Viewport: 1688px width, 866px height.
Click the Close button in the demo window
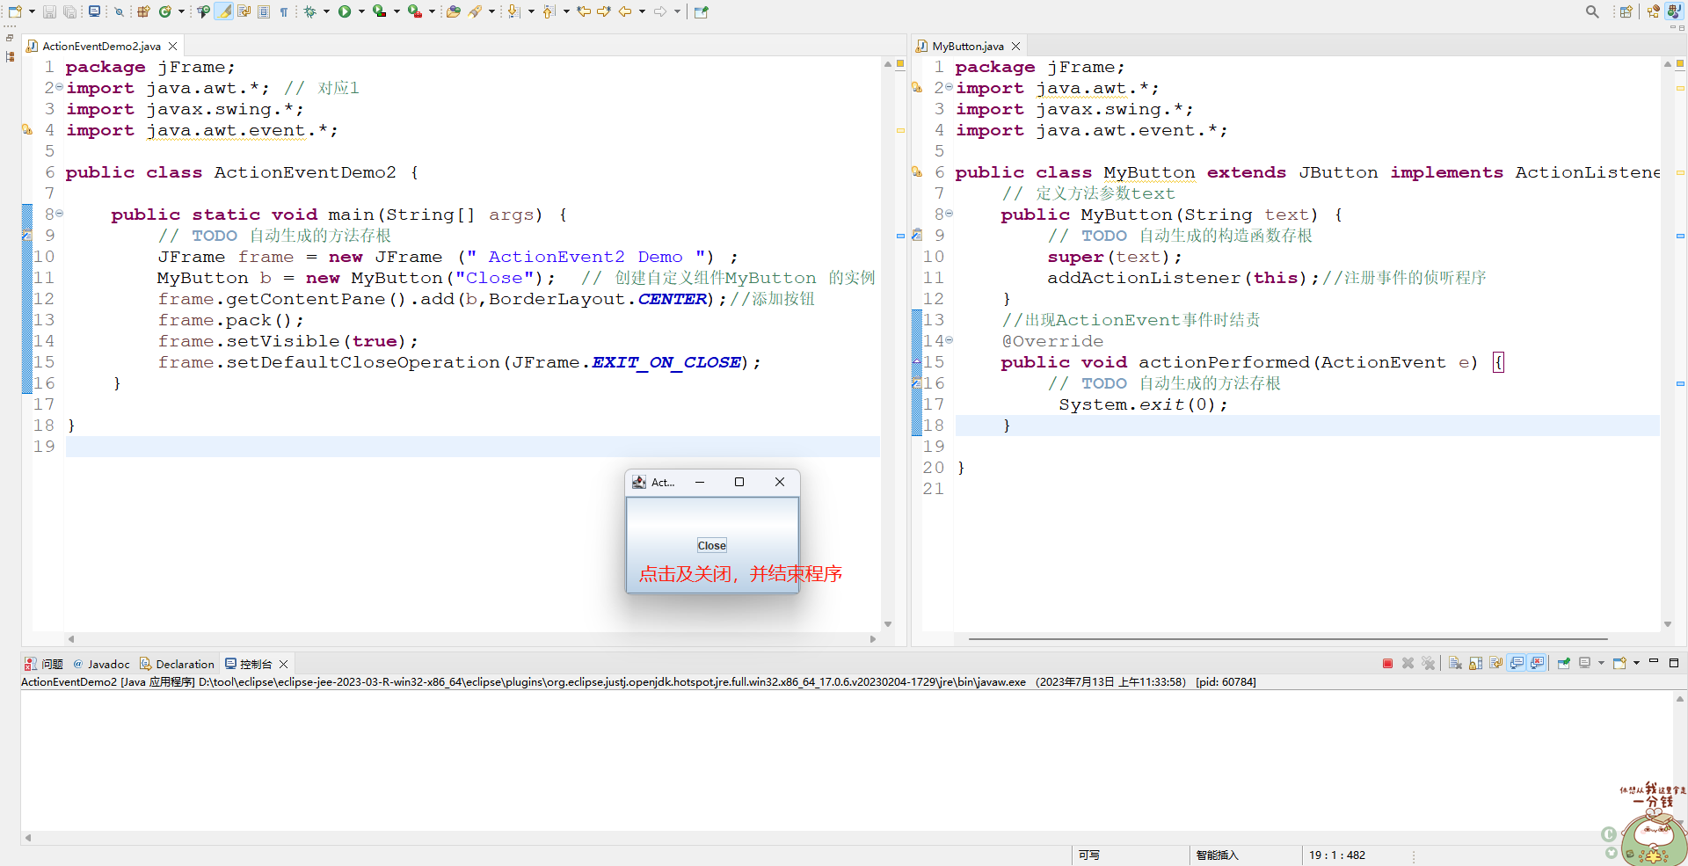click(711, 545)
